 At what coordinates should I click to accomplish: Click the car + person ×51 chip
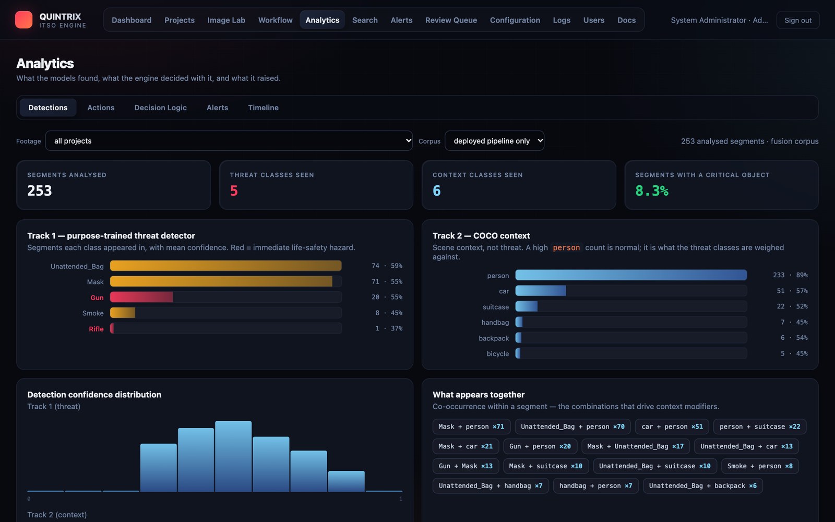(x=672, y=426)
